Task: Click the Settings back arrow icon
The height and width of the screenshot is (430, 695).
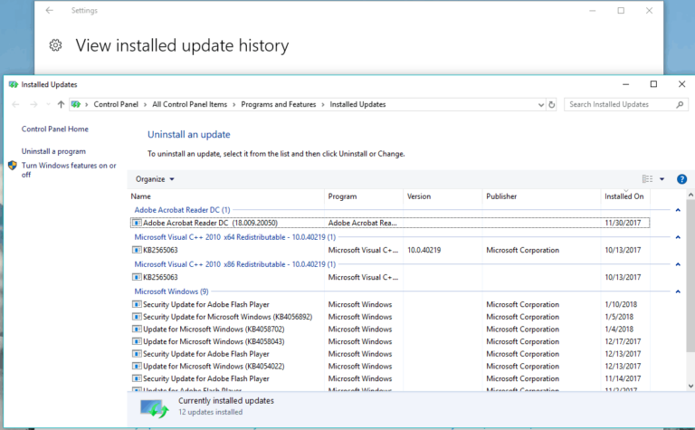Action: point(49,11)
